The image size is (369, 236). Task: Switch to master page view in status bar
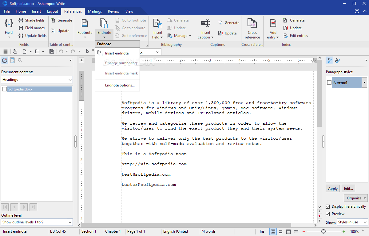click(x=288, y=231)
